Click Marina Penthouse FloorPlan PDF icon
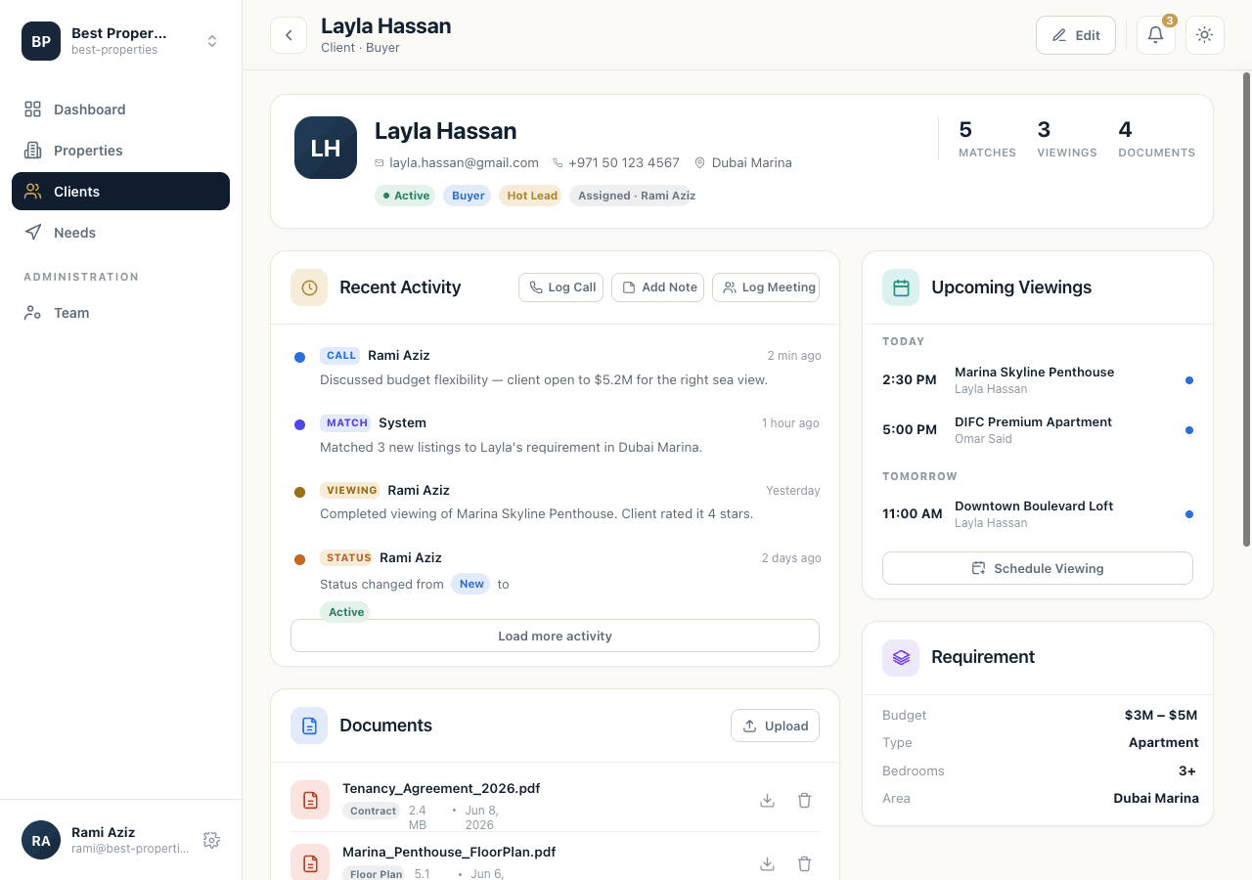1252x880 pixels. point(310,862)
